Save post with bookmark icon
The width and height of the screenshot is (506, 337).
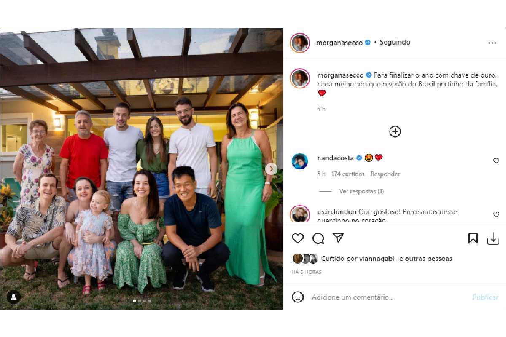(473, 238)
